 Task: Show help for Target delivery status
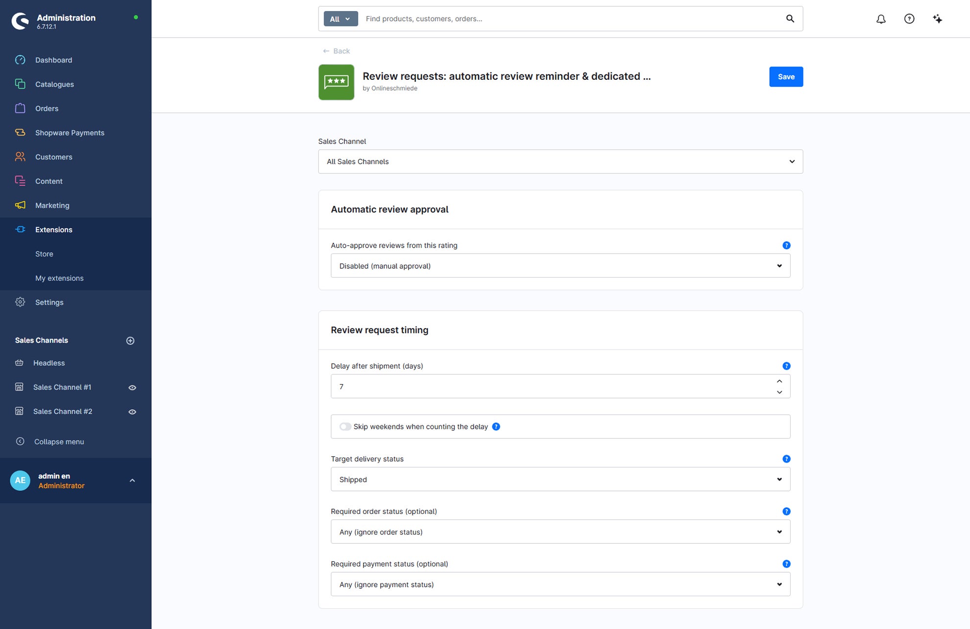pyautogui.click(x=786, y=459)
